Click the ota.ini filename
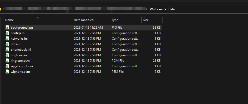 coord(15,44)
